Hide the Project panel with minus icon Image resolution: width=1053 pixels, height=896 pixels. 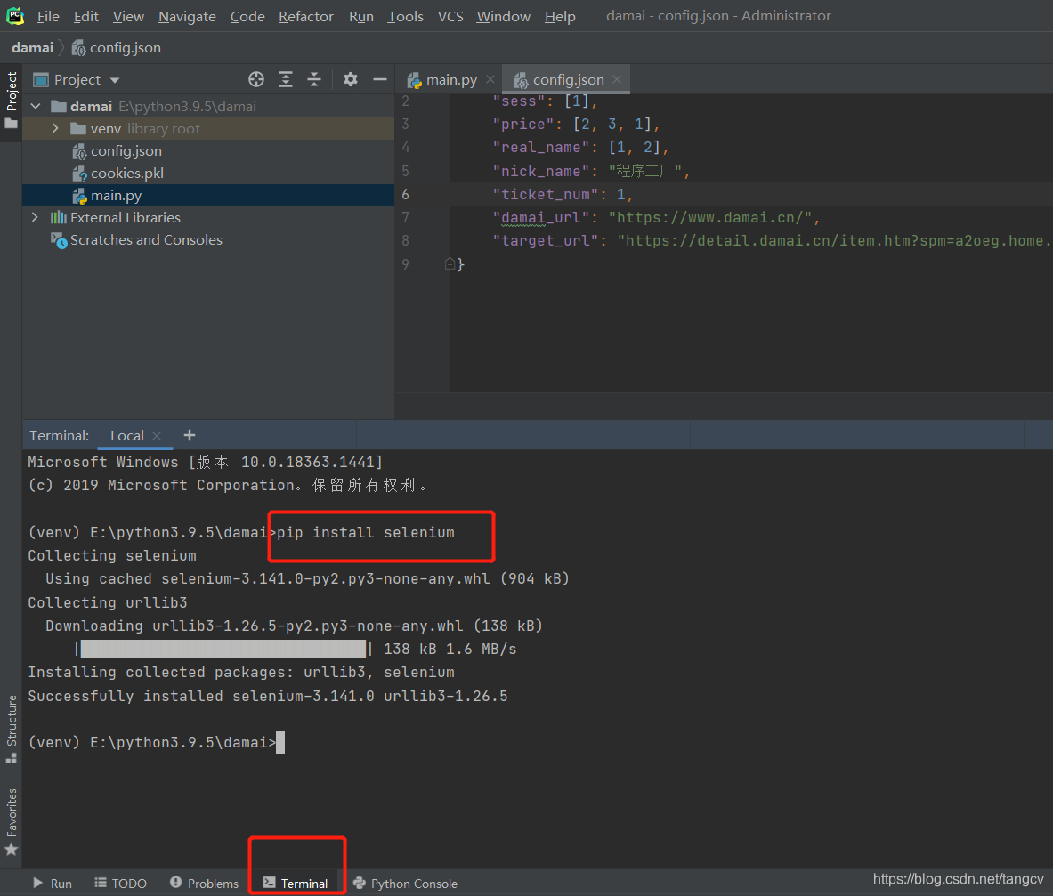pos(380,79)
